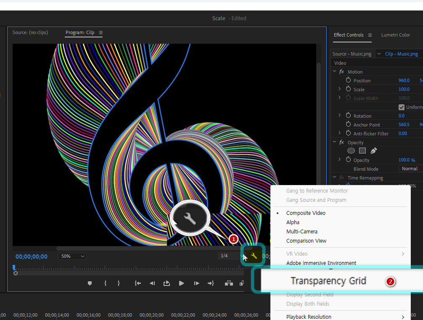Click the Mark In bracket icon
The height and width of the screenshot is (320, 423).
(x=105, y=283)
